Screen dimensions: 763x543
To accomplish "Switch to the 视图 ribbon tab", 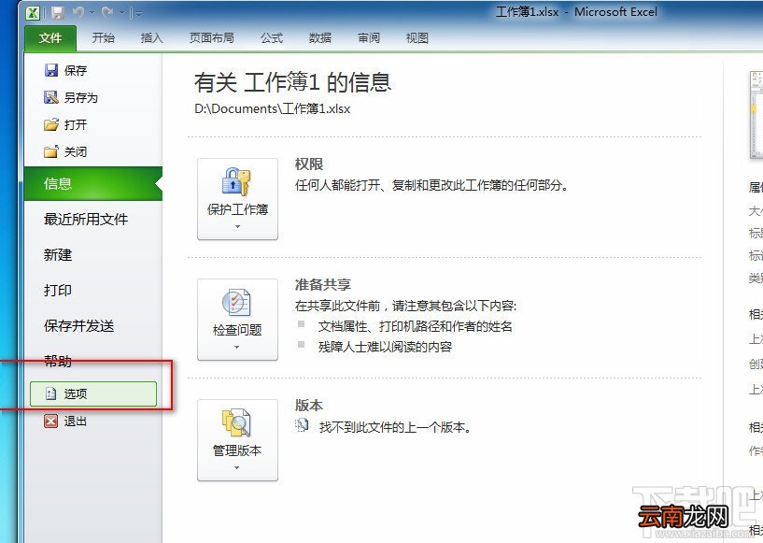I will [x=417, y=38].
